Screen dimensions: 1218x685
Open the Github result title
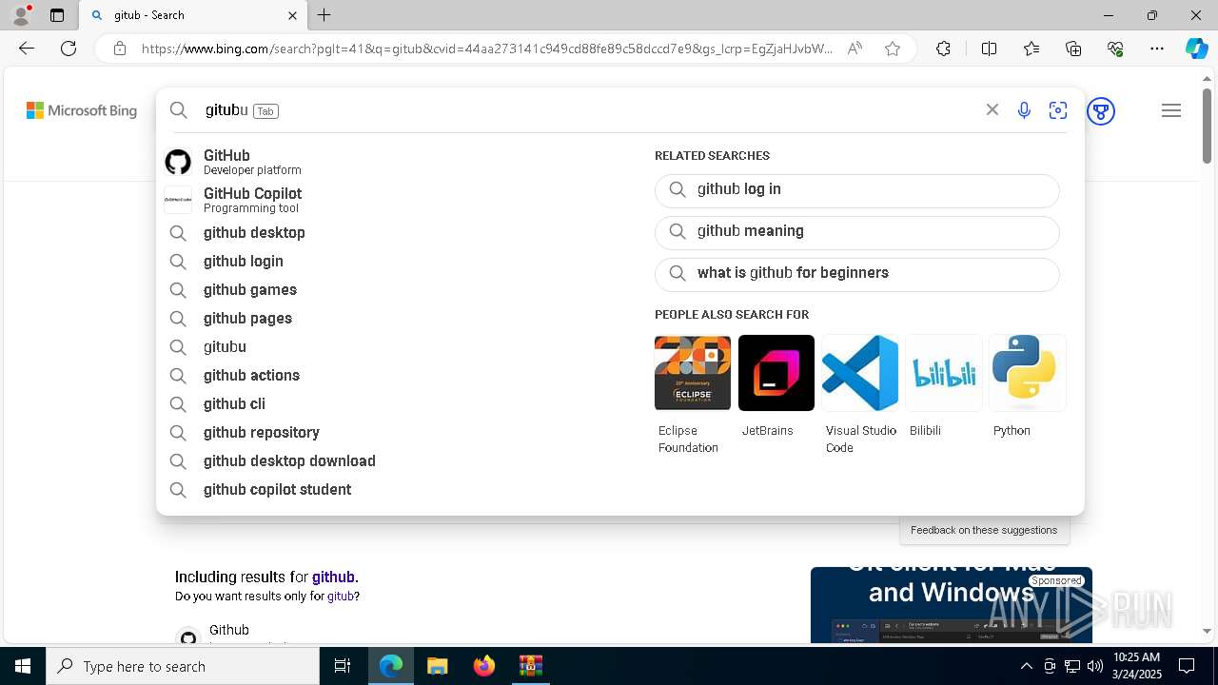pyautogui.click(x=229, y=630)
